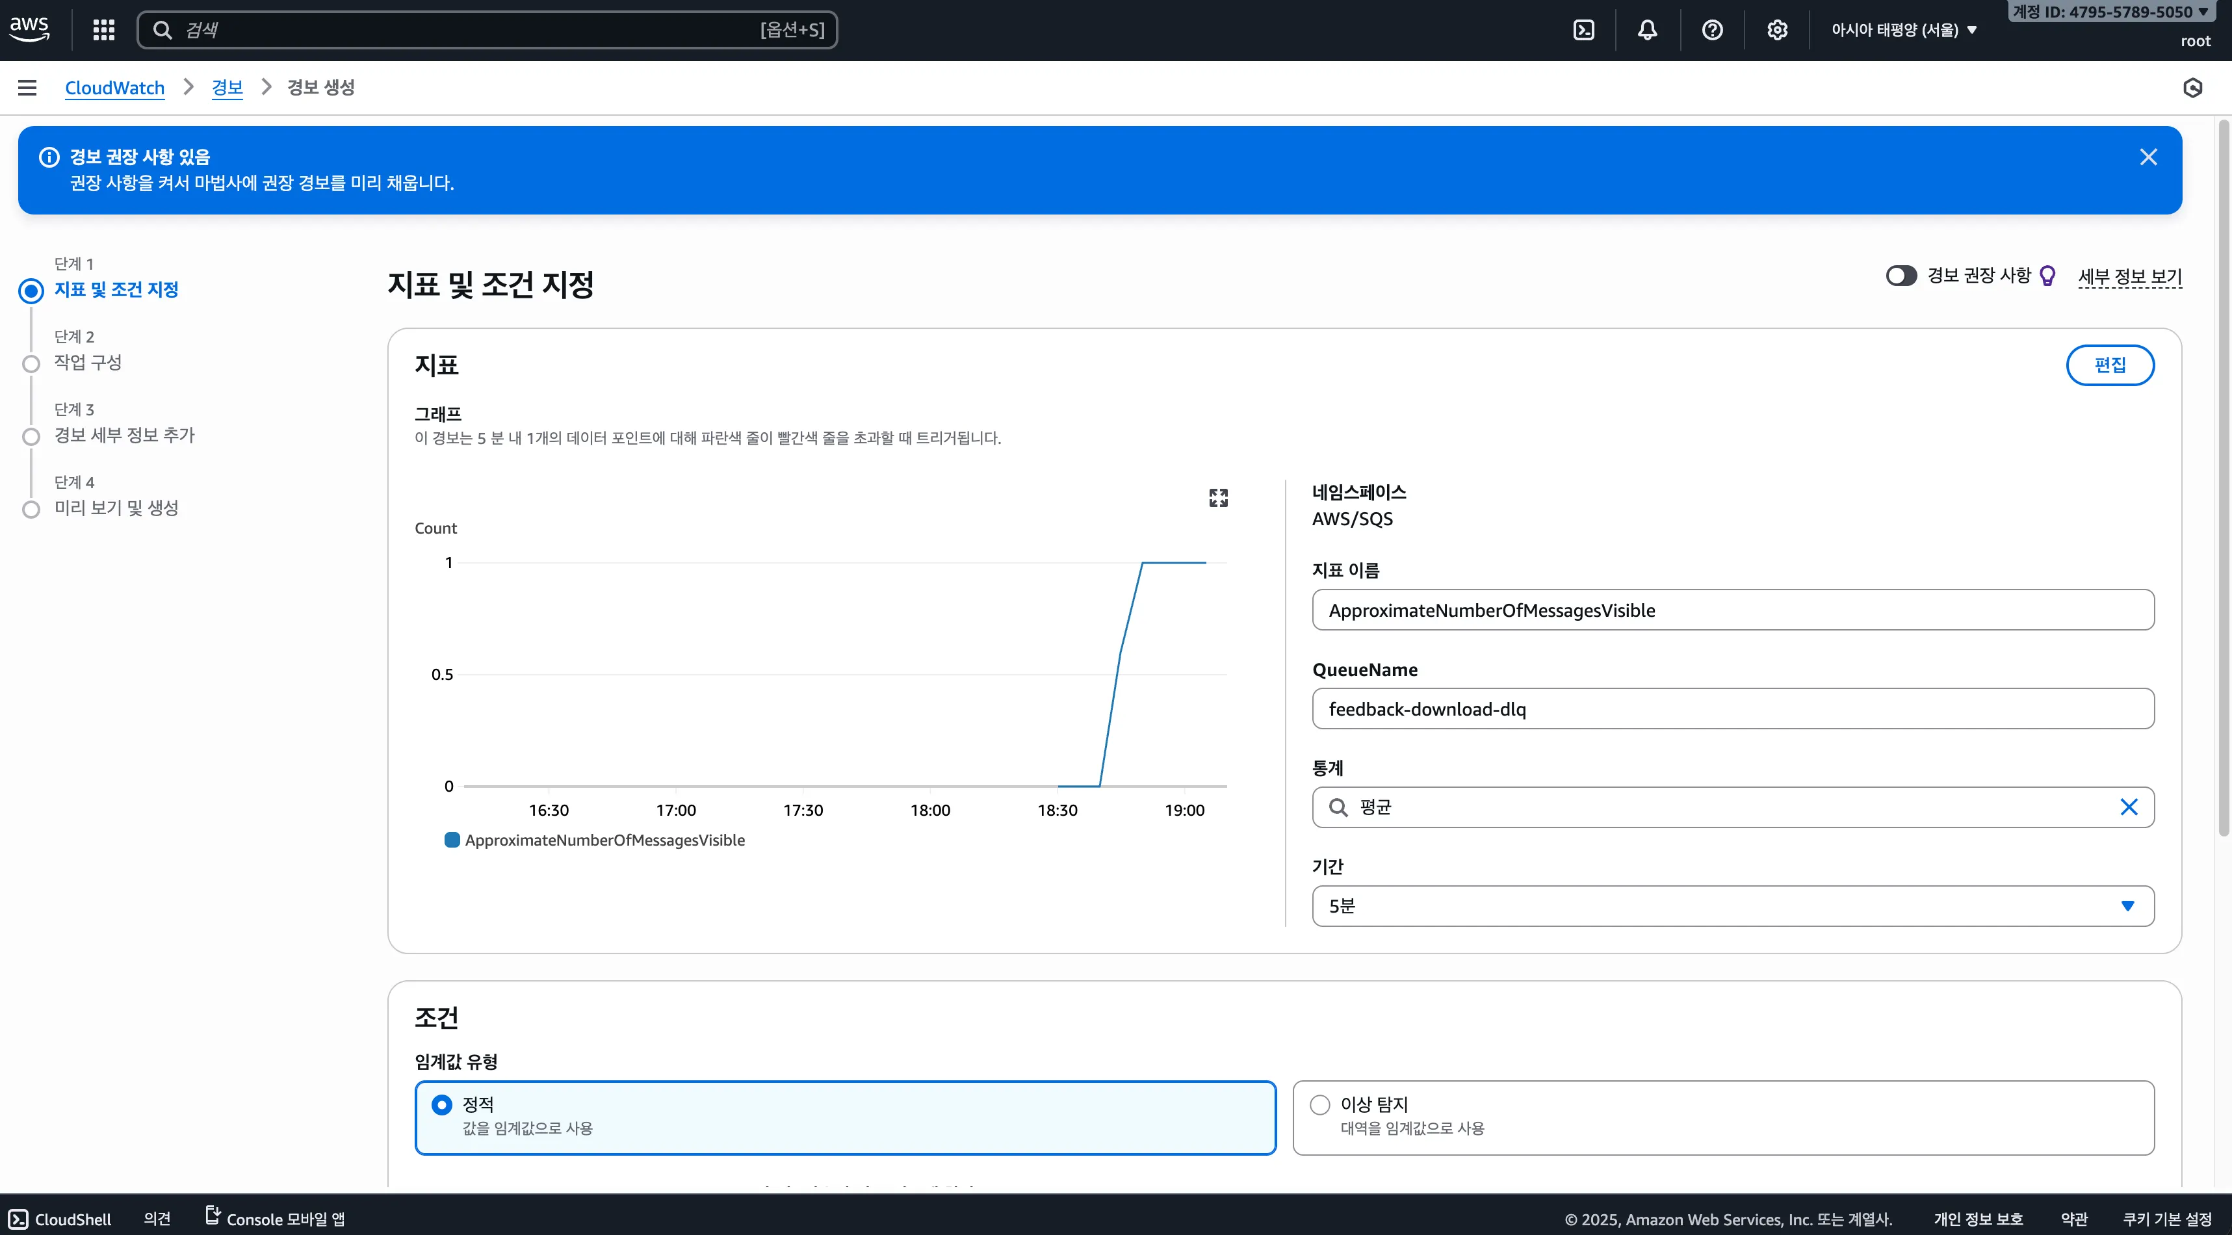This screenshot has width=2232, height=1235.
Task: Expand the graph to full screen
Action: tap(1218, 497)
